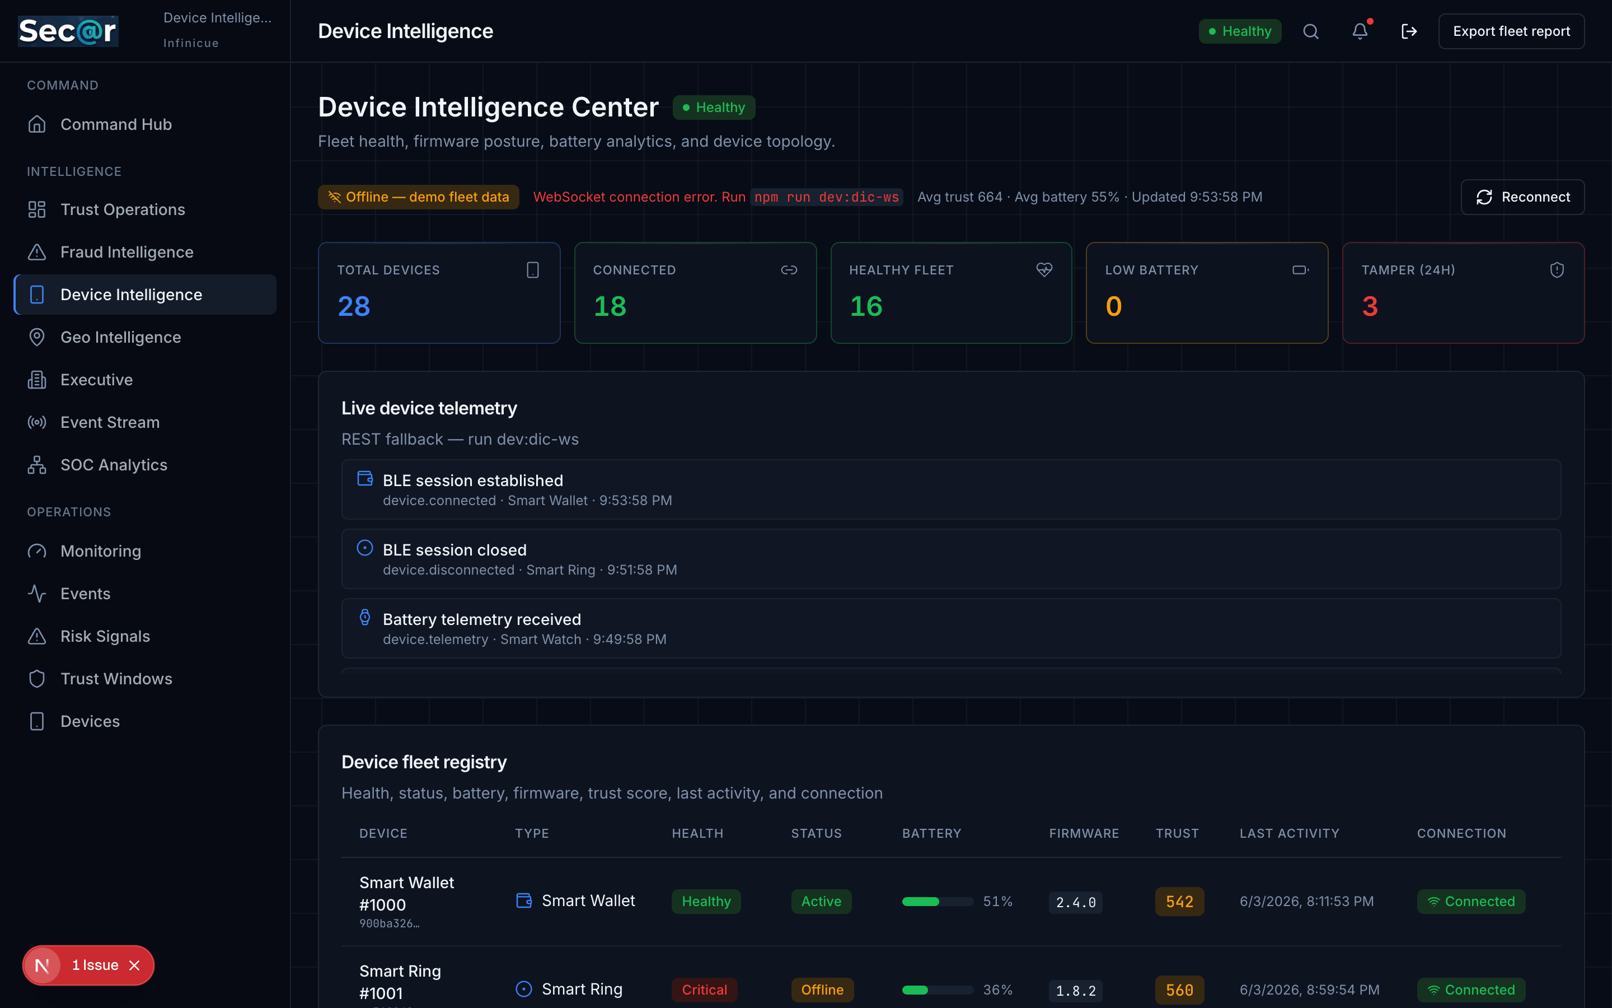
Task: Click Export fleet report button
Action: click(x=1511, y=31)
